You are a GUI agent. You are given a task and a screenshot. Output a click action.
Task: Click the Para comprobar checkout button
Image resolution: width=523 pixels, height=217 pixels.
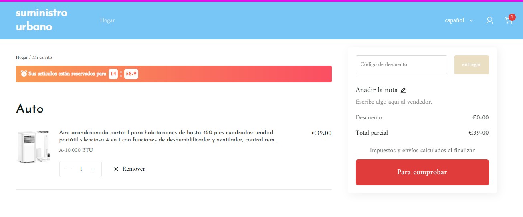click(422, 172)
